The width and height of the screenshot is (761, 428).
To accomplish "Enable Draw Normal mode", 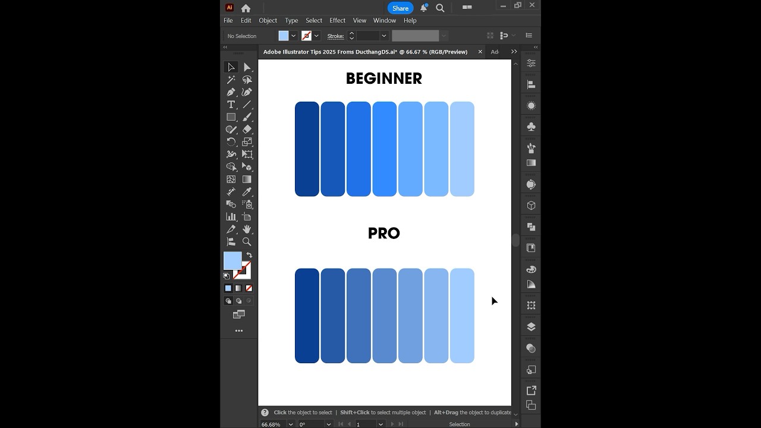I will coord(228,301).
